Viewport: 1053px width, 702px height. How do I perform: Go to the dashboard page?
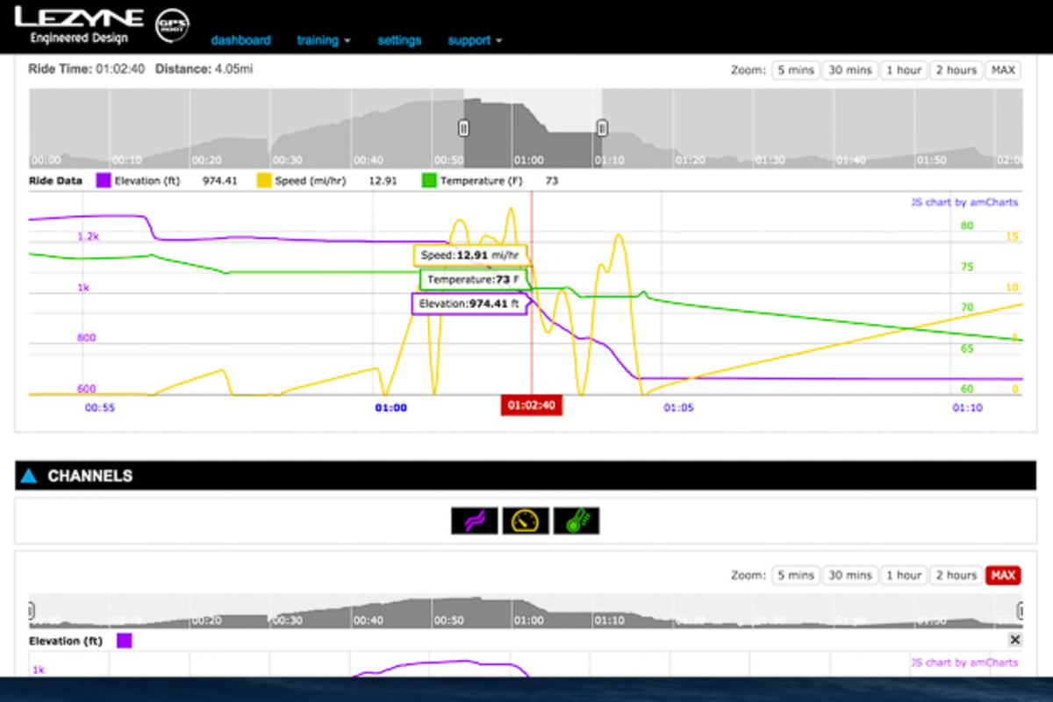click(x=240, y=40)
